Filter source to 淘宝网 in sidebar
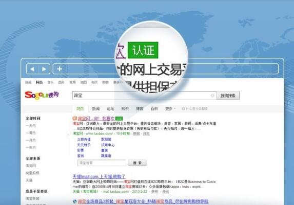 (x=31, y=166)
